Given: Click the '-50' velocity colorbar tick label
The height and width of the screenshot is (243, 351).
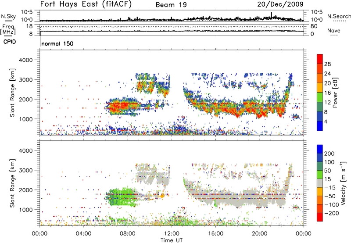Looking at the screenshot, I should (x=330, y=196).
